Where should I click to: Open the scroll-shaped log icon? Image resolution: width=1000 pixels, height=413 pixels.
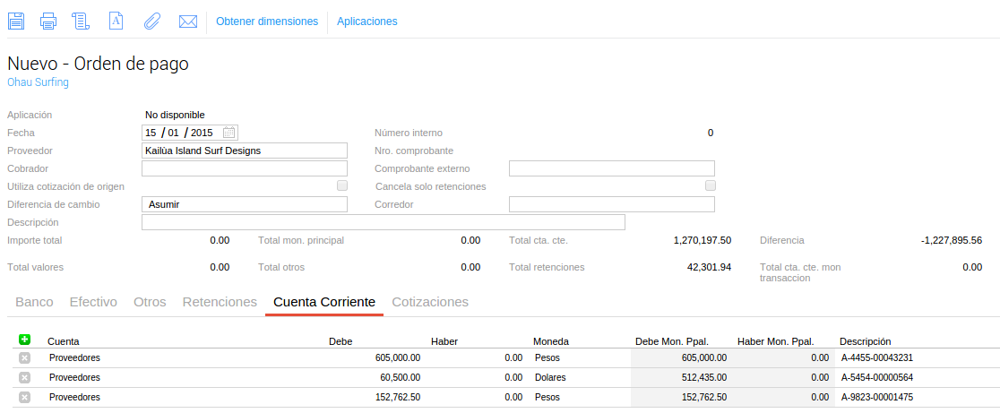tap(81, 22)
